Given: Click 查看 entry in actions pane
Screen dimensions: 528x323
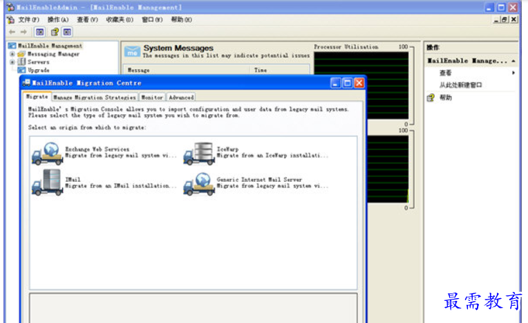Looking at the screenshot, I should pyautogui.click(x=445, y=73).
